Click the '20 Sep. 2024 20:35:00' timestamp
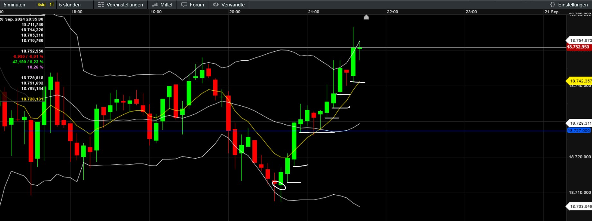 [22, 19]
